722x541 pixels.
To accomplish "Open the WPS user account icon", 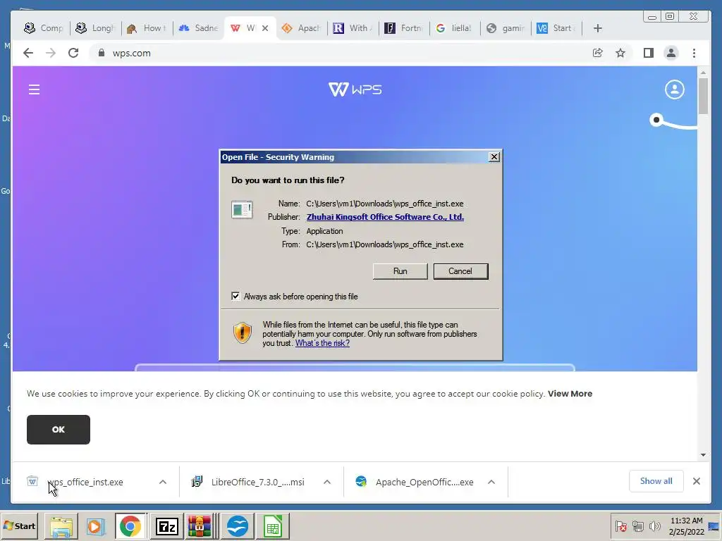I will [674, 89].
